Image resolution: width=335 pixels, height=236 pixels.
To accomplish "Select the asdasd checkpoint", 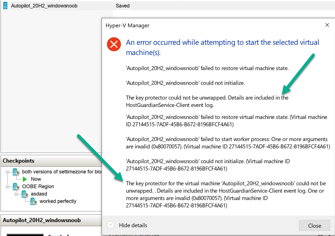I will (39, 194).
